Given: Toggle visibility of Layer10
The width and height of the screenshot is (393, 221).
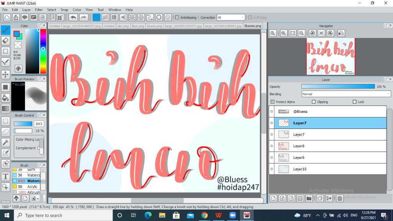Looking at the screenshot, I should (272, 169).
